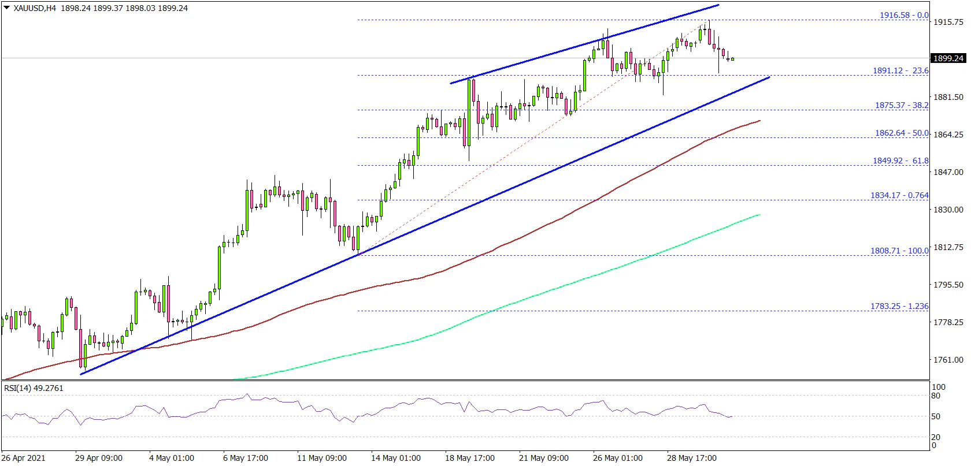Click the 1915.75 price axis value
Screen dimensions: 971x466
coord(948,22)
